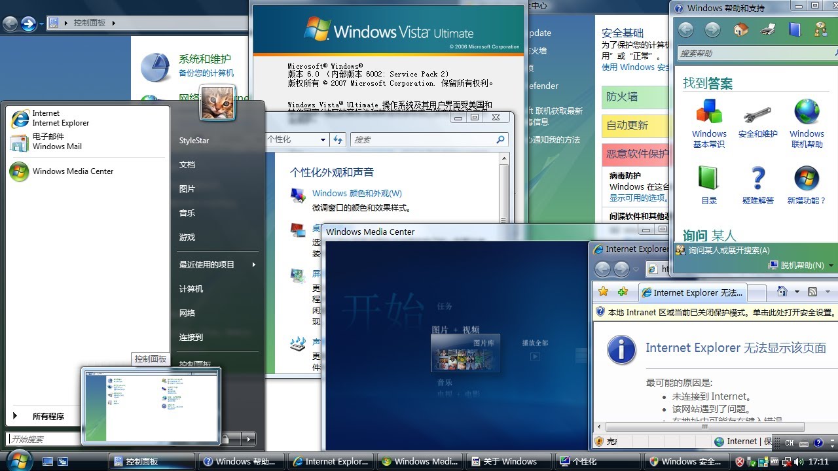Expand the 控制面板 breadcrumb arrow

point(113,23)
